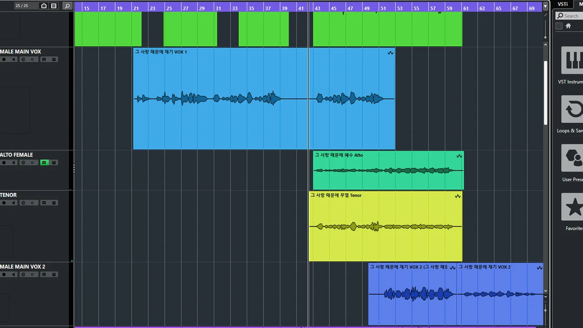Toggle write automation on MALE MAIN VOX 2
The width and height of the screenshot is (583, 328).
tap(53, 275)
